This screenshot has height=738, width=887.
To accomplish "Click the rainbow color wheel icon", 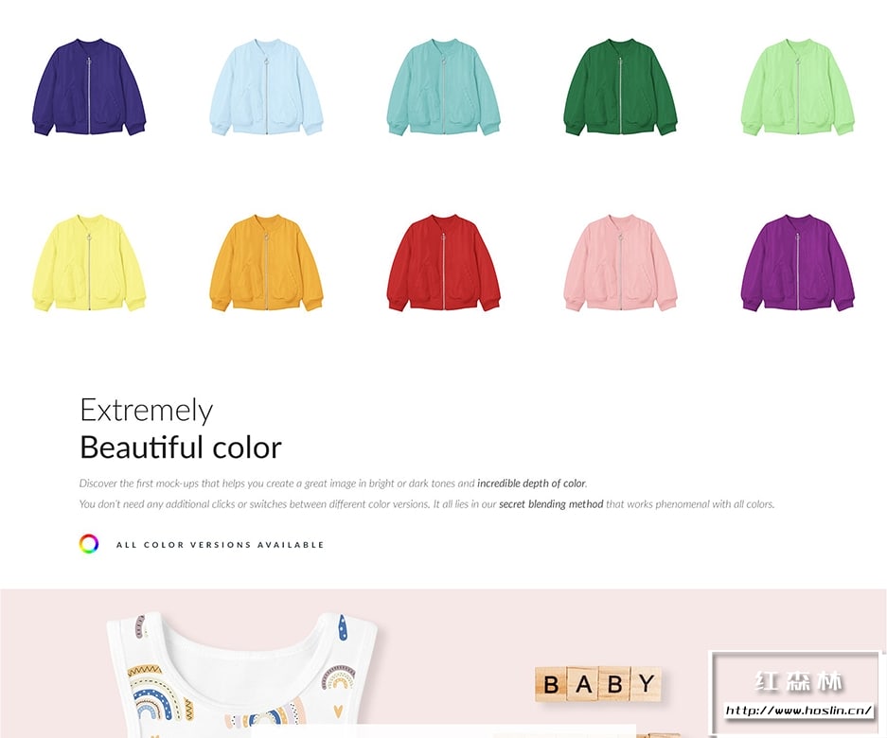I will click(x=89, y=544).
